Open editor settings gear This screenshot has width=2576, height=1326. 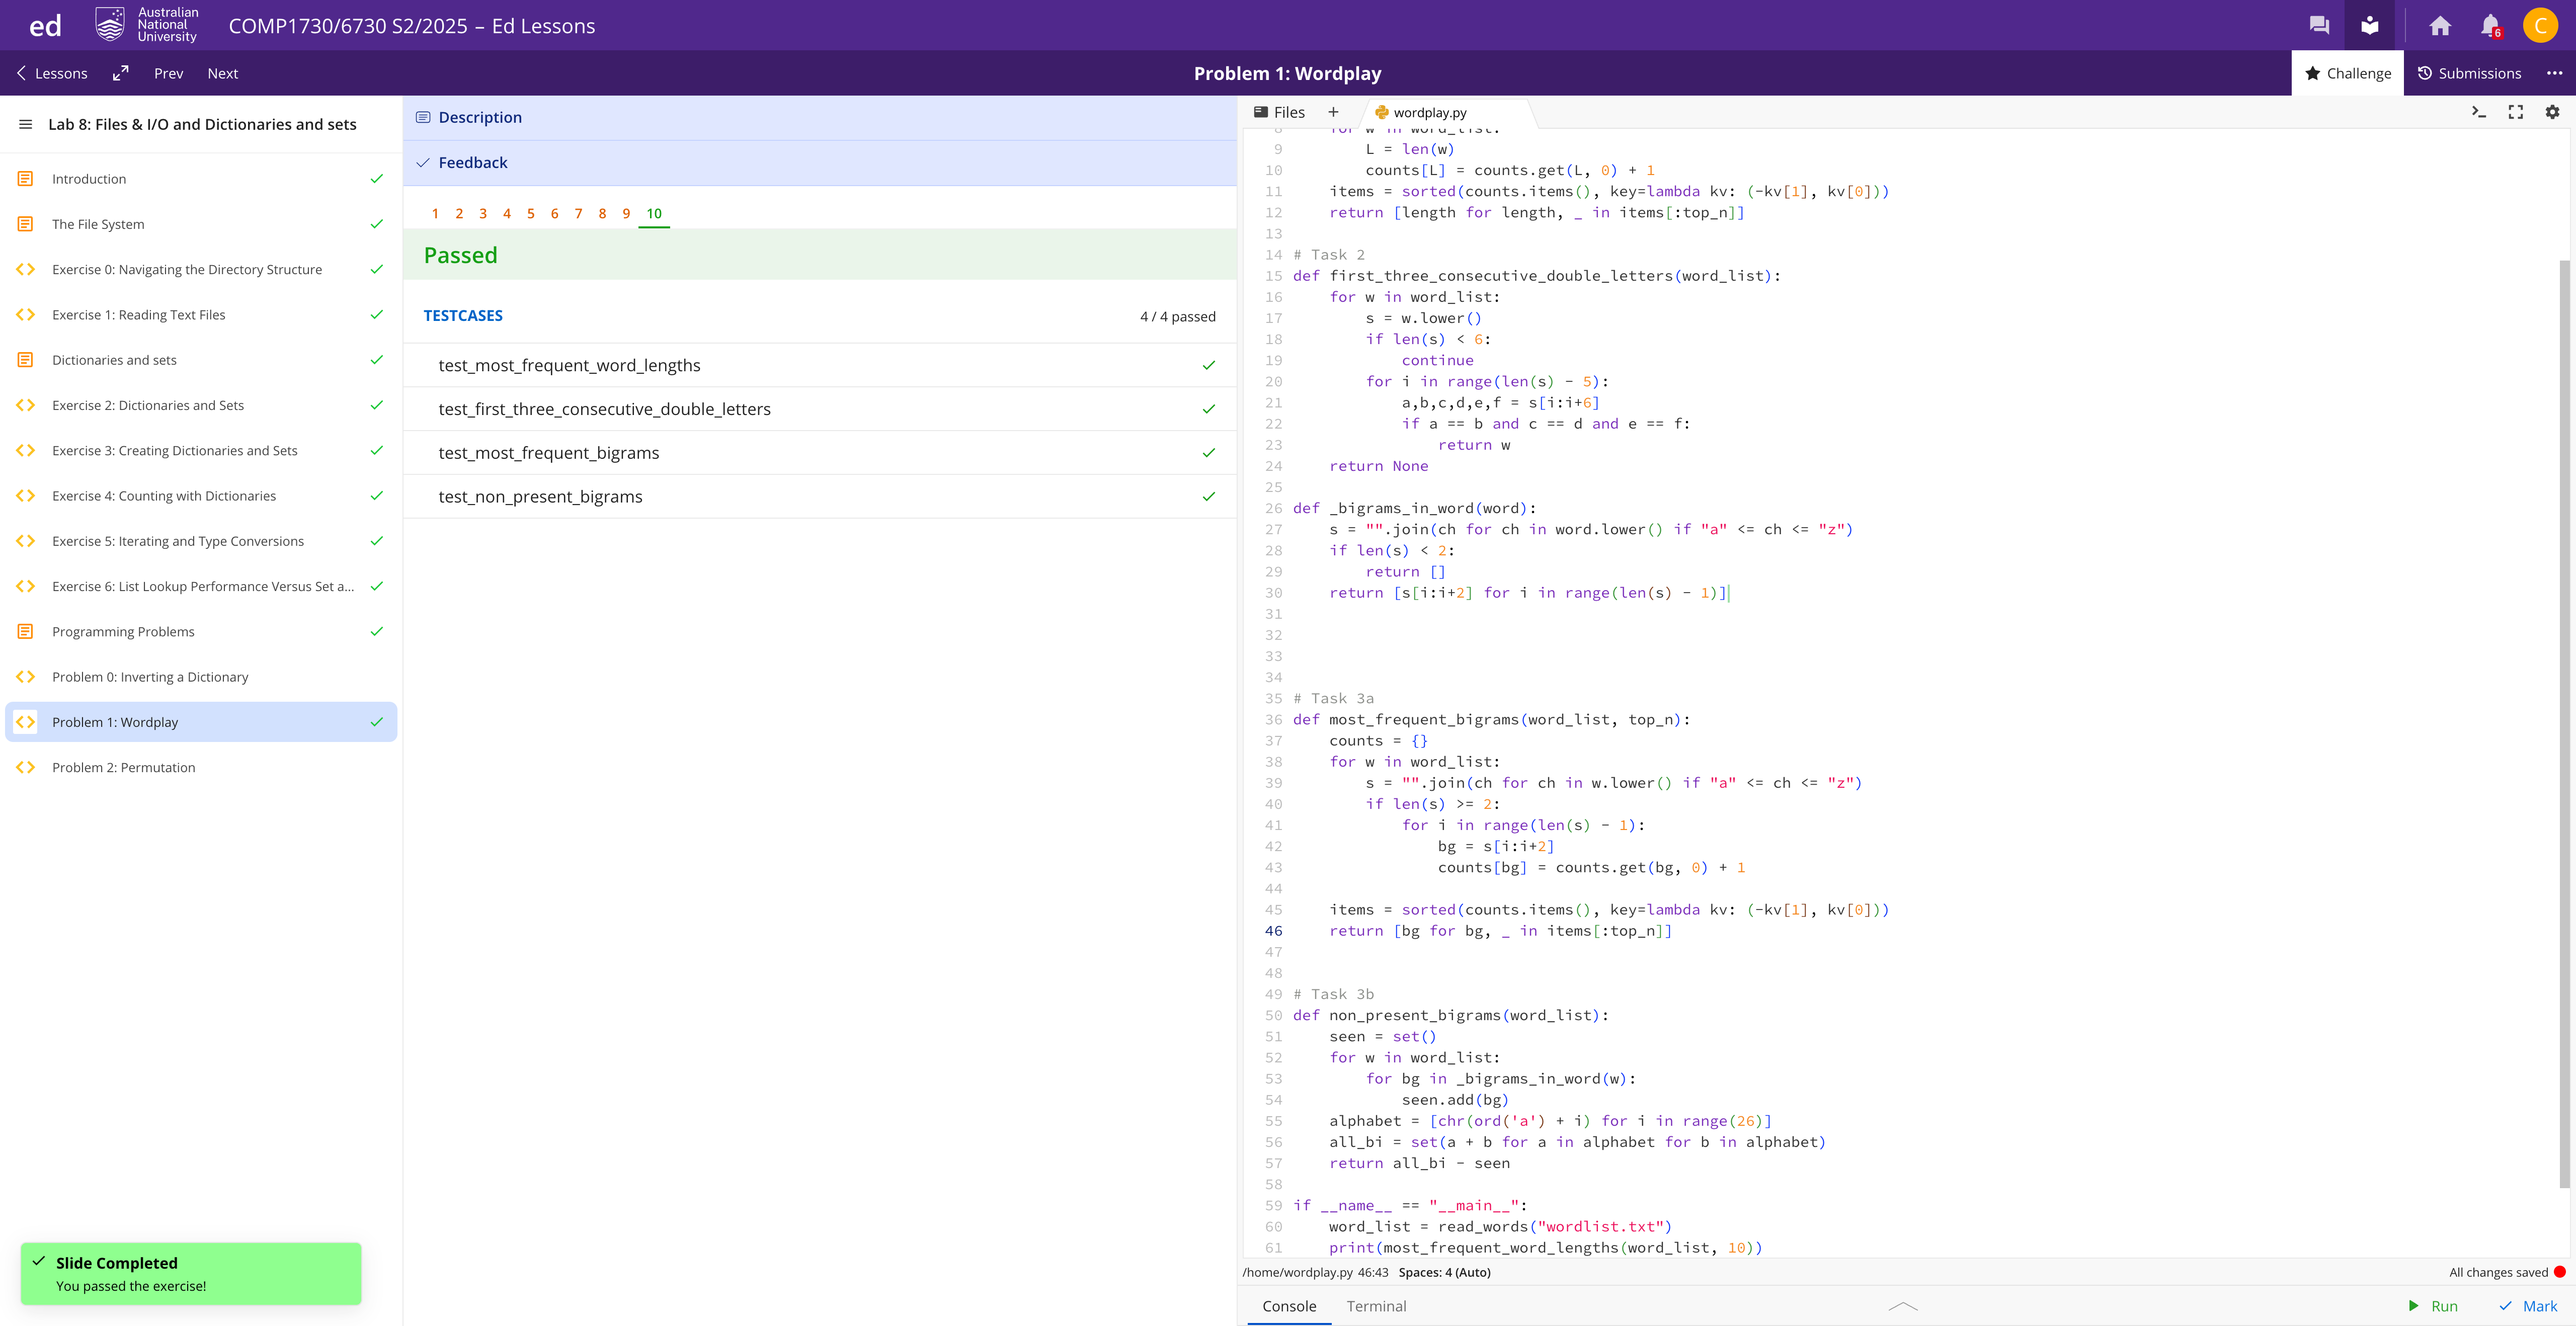point(2552,112)
